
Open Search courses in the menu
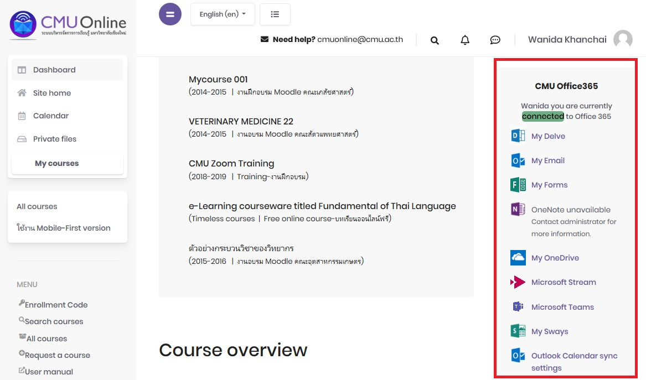point(54,321)
